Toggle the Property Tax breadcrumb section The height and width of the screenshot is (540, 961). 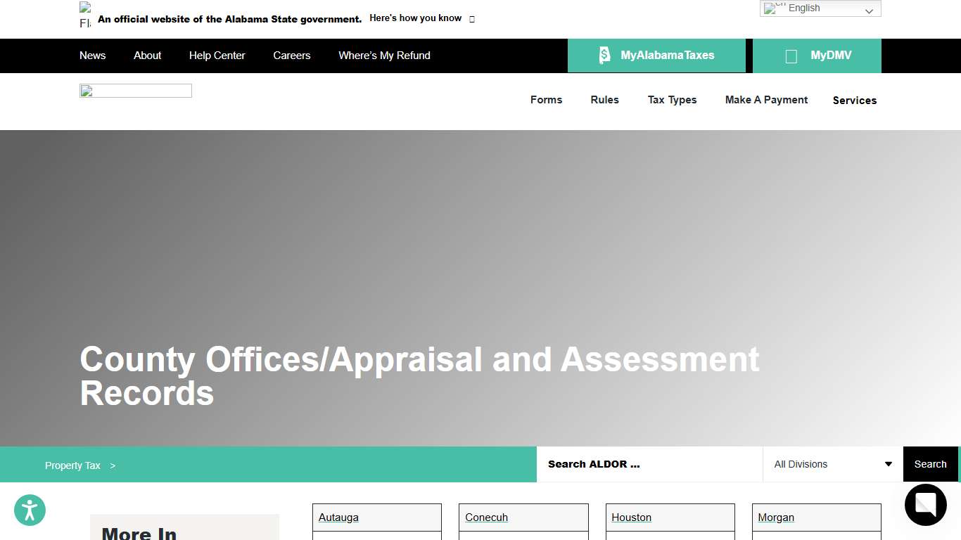[72, 465]
